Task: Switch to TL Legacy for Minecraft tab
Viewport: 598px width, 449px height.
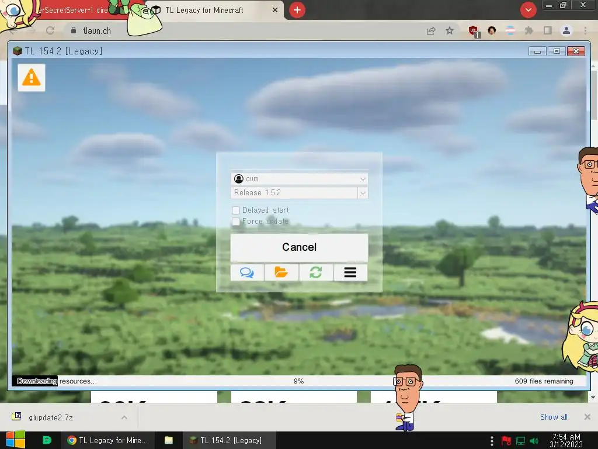Action: click(214, 11)
